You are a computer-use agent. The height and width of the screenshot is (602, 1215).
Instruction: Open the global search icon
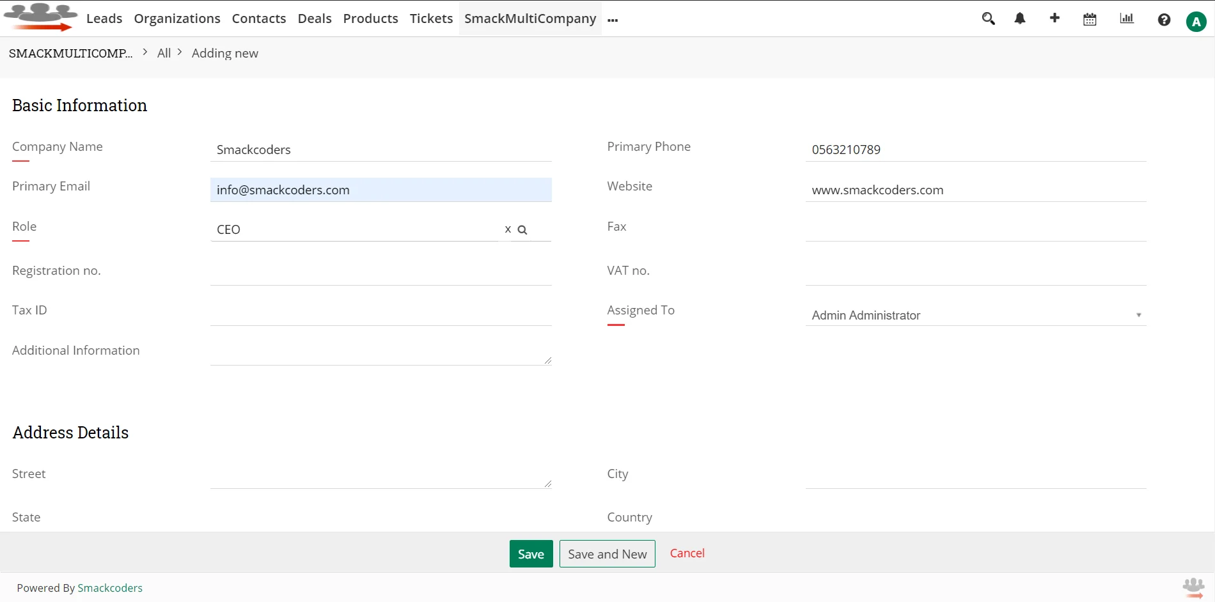tap(988, 19)
